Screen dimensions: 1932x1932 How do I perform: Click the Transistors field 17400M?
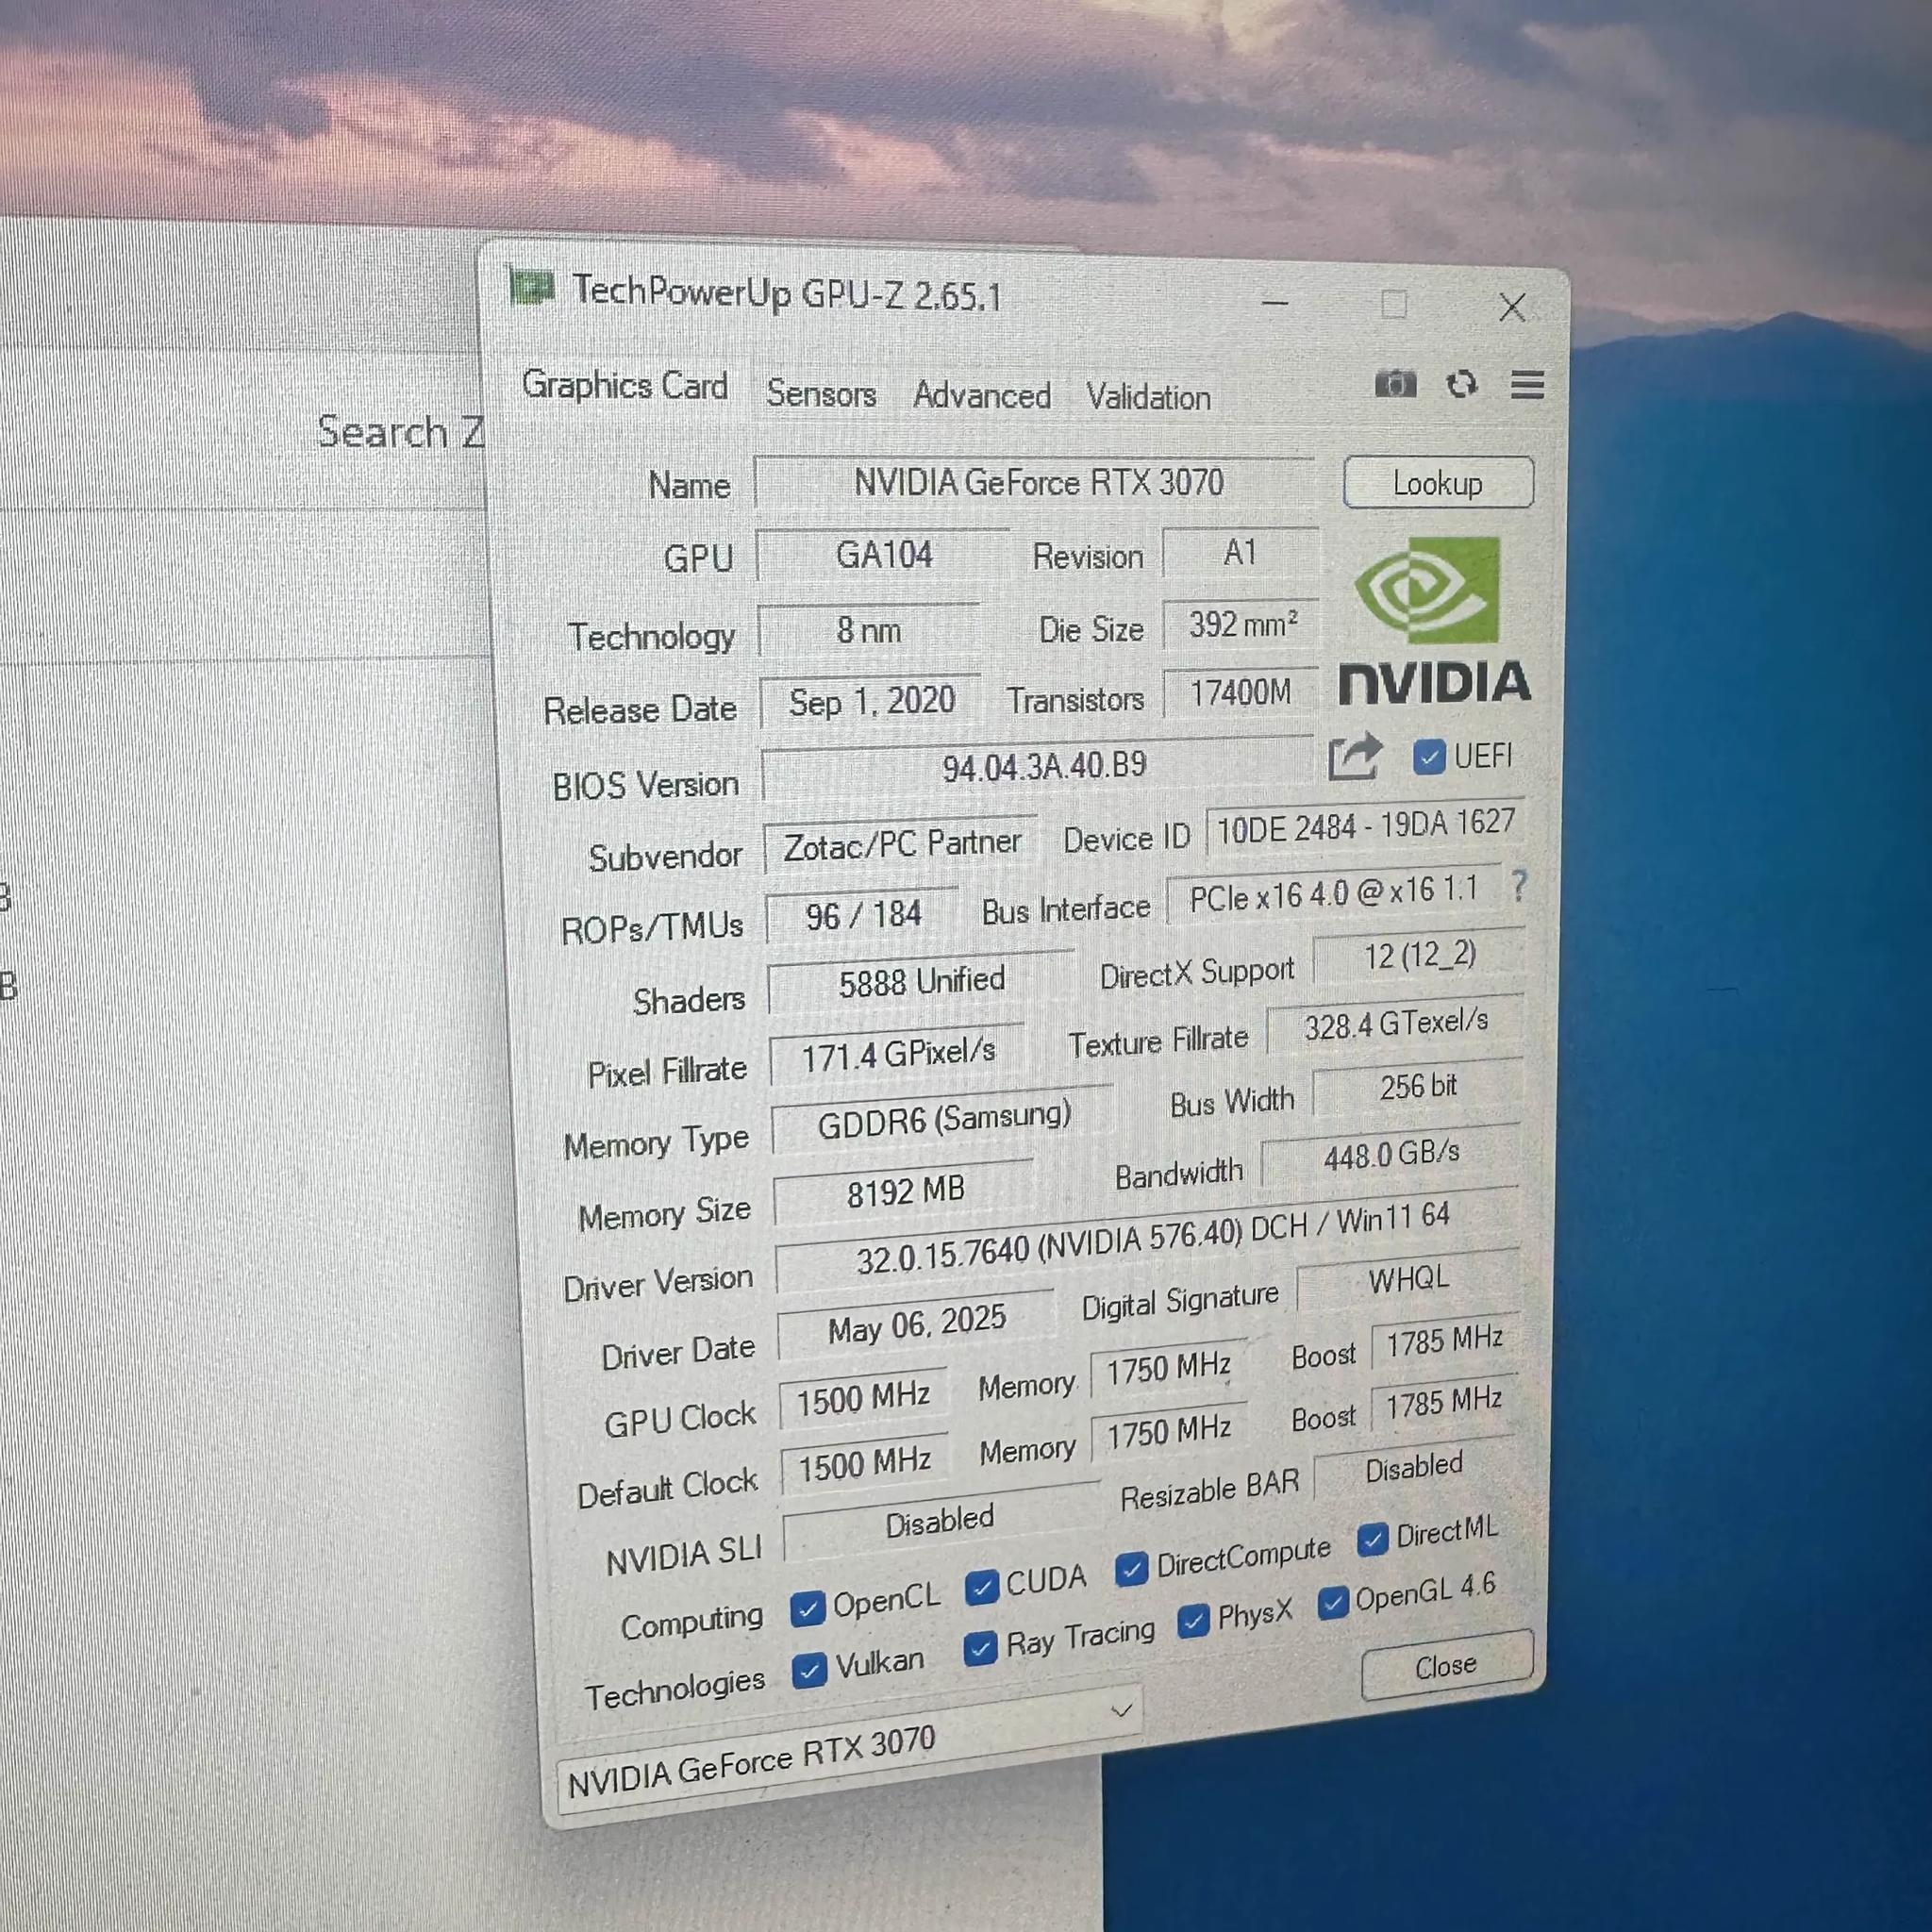[x=1240, y=692]
